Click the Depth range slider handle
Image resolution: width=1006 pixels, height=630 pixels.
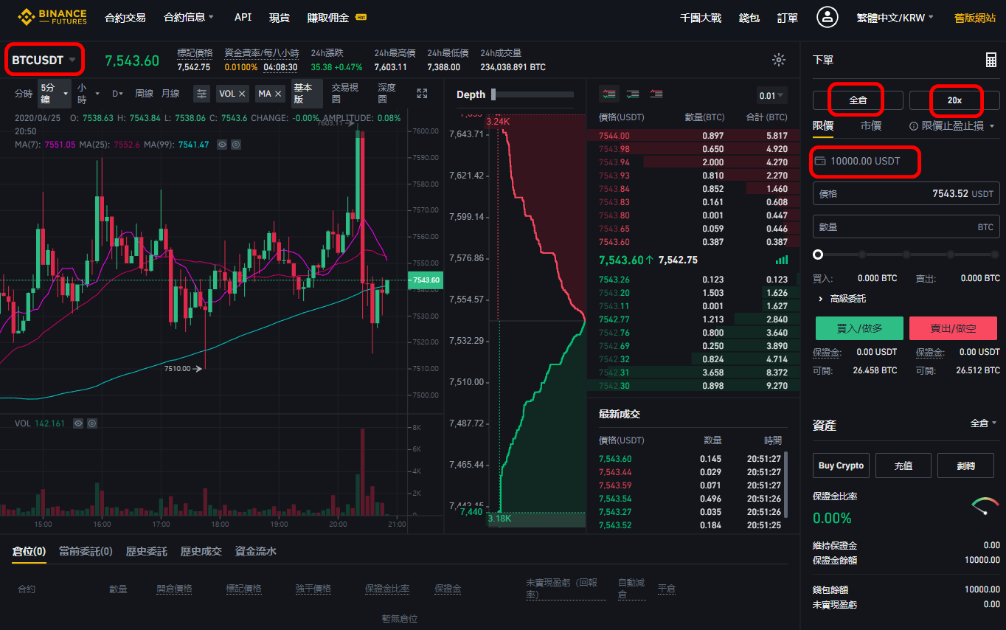pyautogui.click(x=493, y=94)
